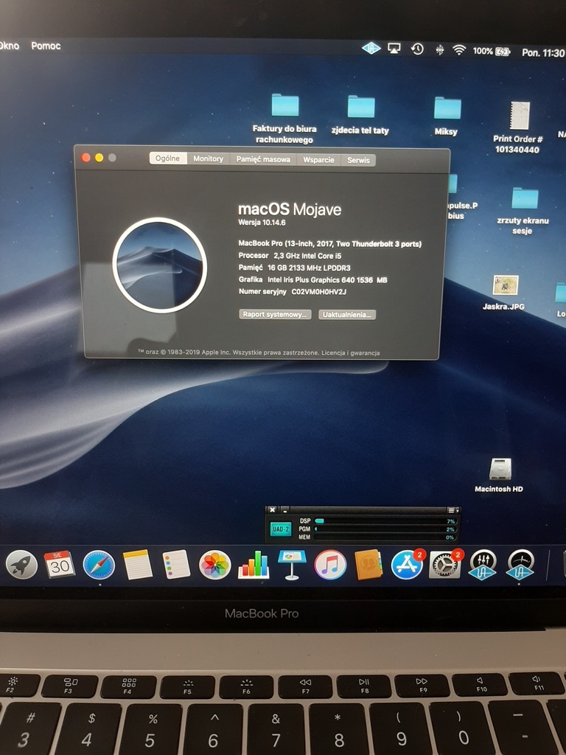Open Keynote podium app in the Dock
Image resolution: width=566 pixels, height=755 pixels.
click(292, 565)
